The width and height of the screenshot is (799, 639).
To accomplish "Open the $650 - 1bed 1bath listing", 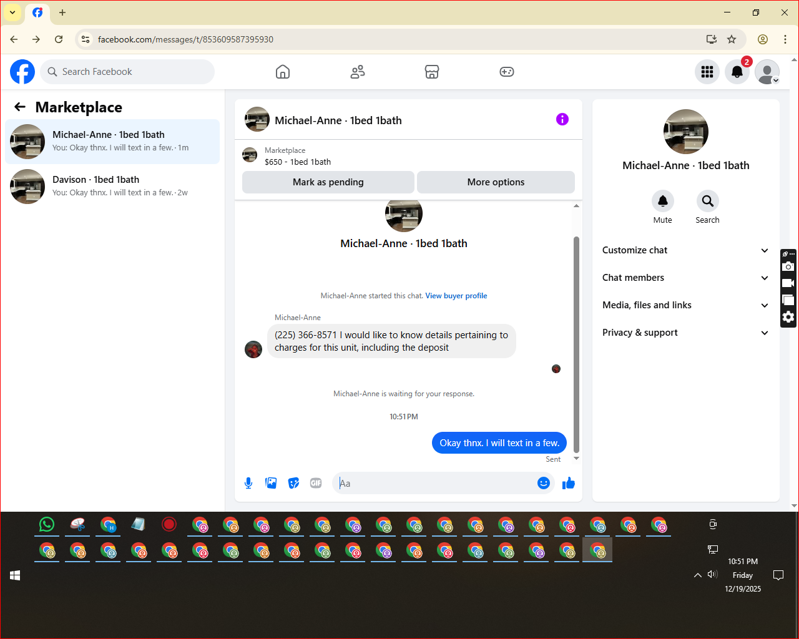I will pyautogui.click(x=297, y=162).
